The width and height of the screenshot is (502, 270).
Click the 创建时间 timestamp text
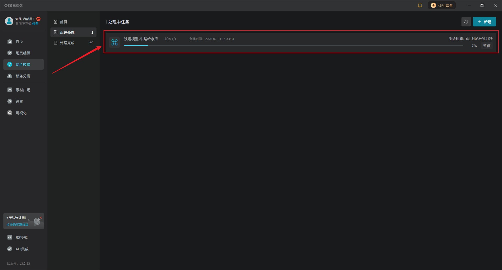pos(212,39)
